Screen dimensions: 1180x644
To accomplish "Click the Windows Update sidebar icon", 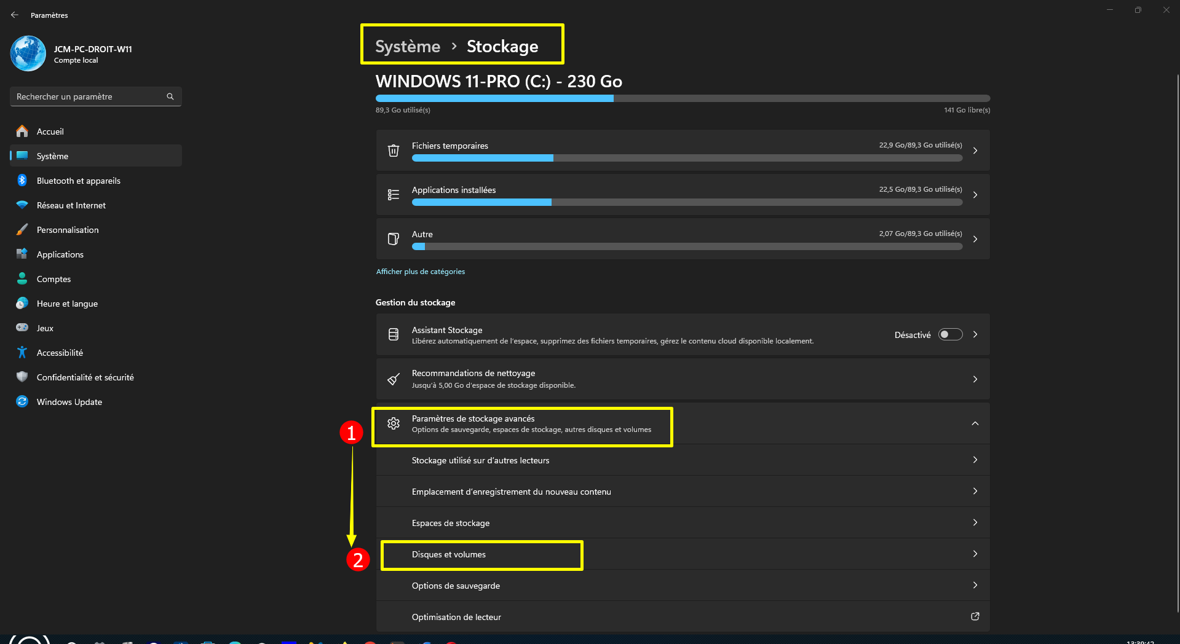I will [22, 402].
